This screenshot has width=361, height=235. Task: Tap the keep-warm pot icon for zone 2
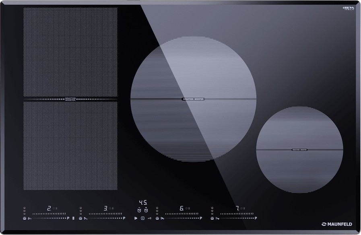(25, 218)
